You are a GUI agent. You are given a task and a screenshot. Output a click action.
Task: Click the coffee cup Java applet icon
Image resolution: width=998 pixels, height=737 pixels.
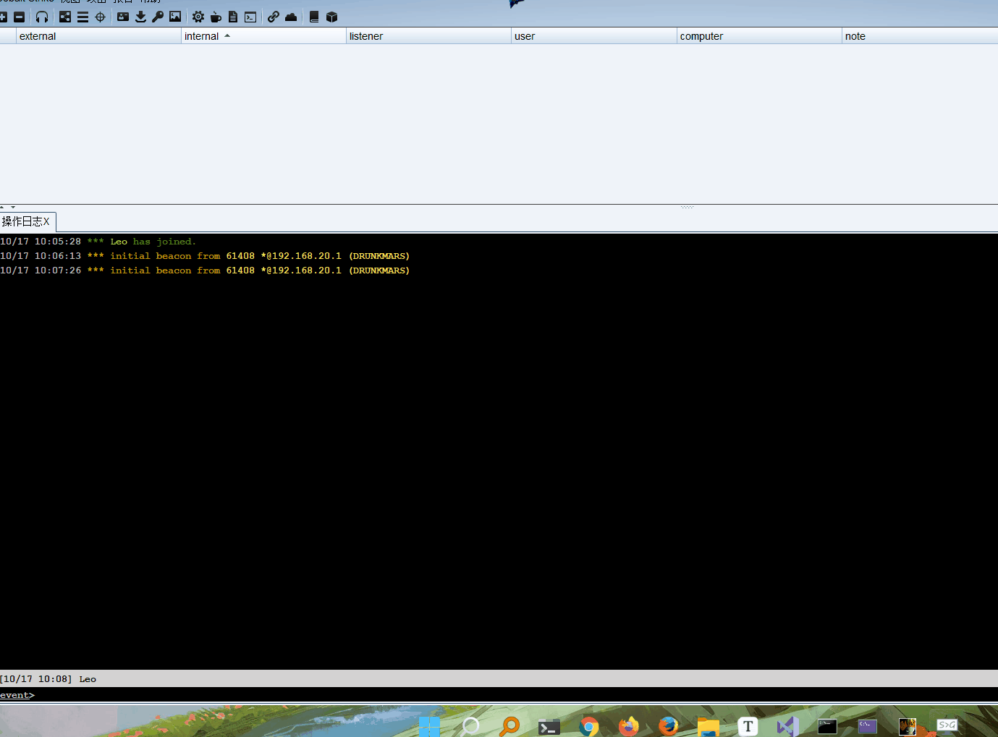216,17
